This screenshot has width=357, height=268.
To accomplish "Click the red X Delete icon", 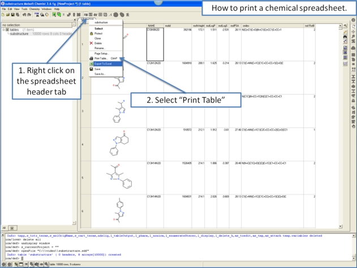I will 92,43.
